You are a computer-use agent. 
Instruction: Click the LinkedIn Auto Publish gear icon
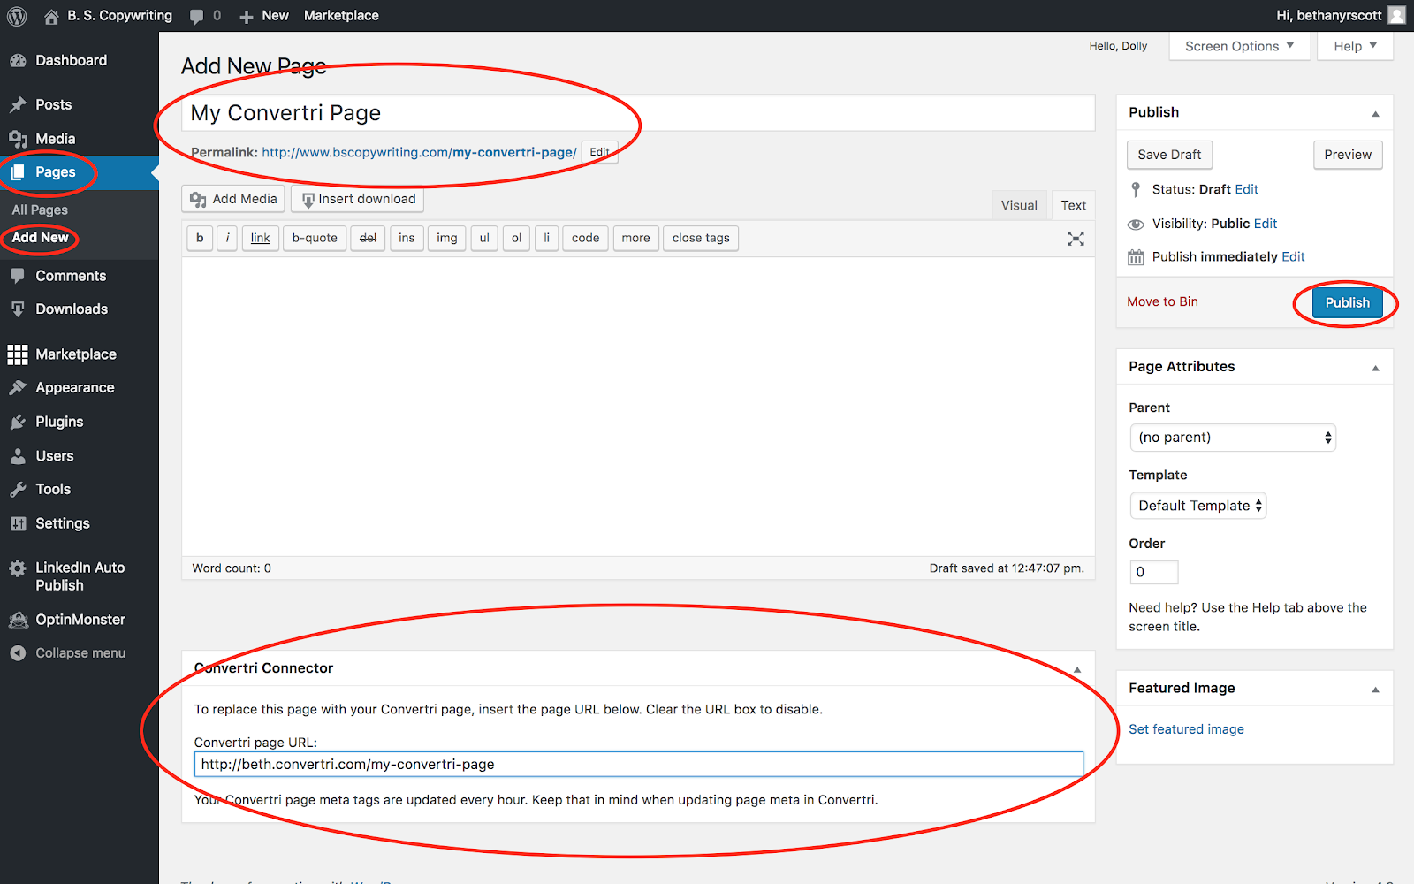click(x=18, y=568)
